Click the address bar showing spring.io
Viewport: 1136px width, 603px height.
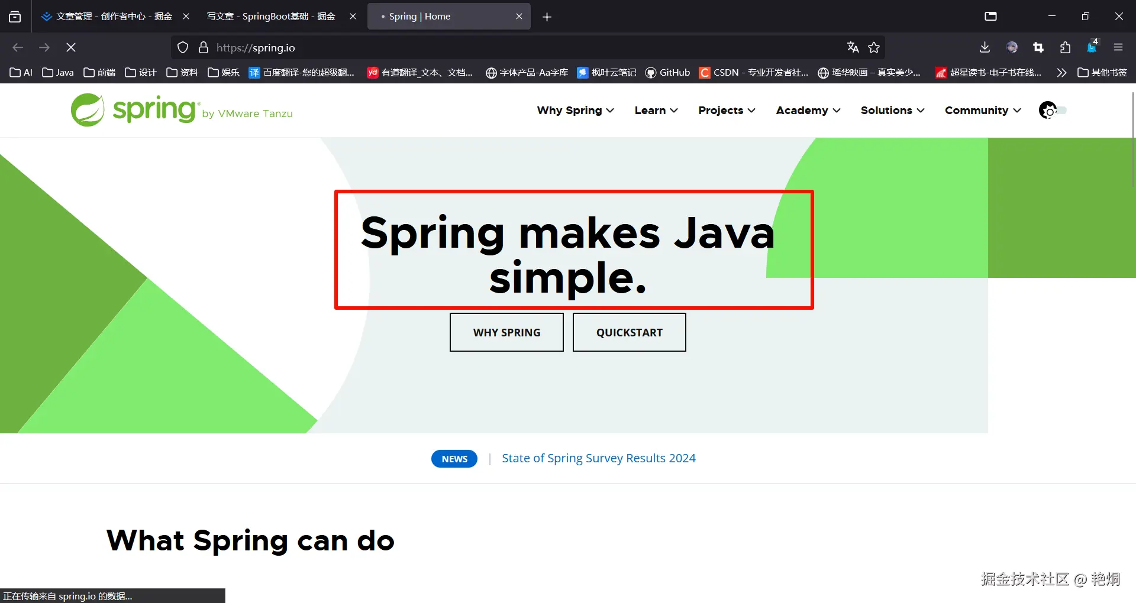(x=527, y=47)
